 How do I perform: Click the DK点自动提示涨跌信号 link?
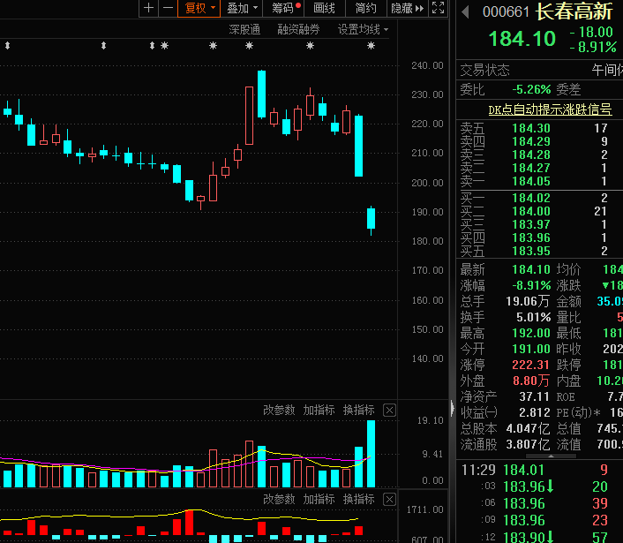tap(550, 109)
